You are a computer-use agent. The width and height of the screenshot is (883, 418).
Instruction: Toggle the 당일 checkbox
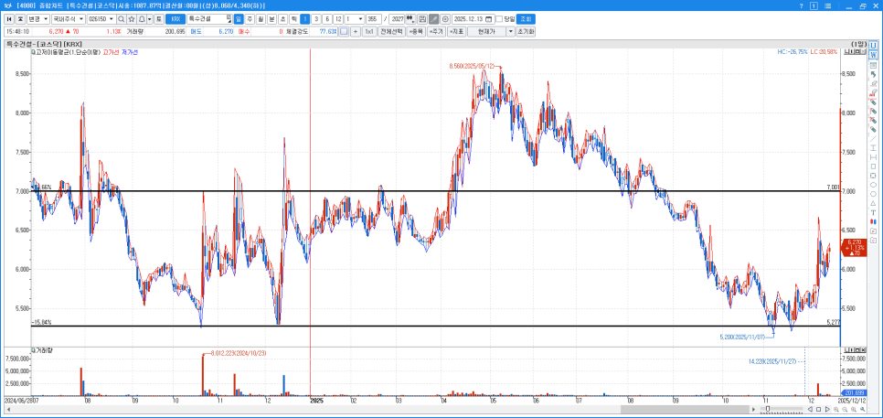pos(499,18)
